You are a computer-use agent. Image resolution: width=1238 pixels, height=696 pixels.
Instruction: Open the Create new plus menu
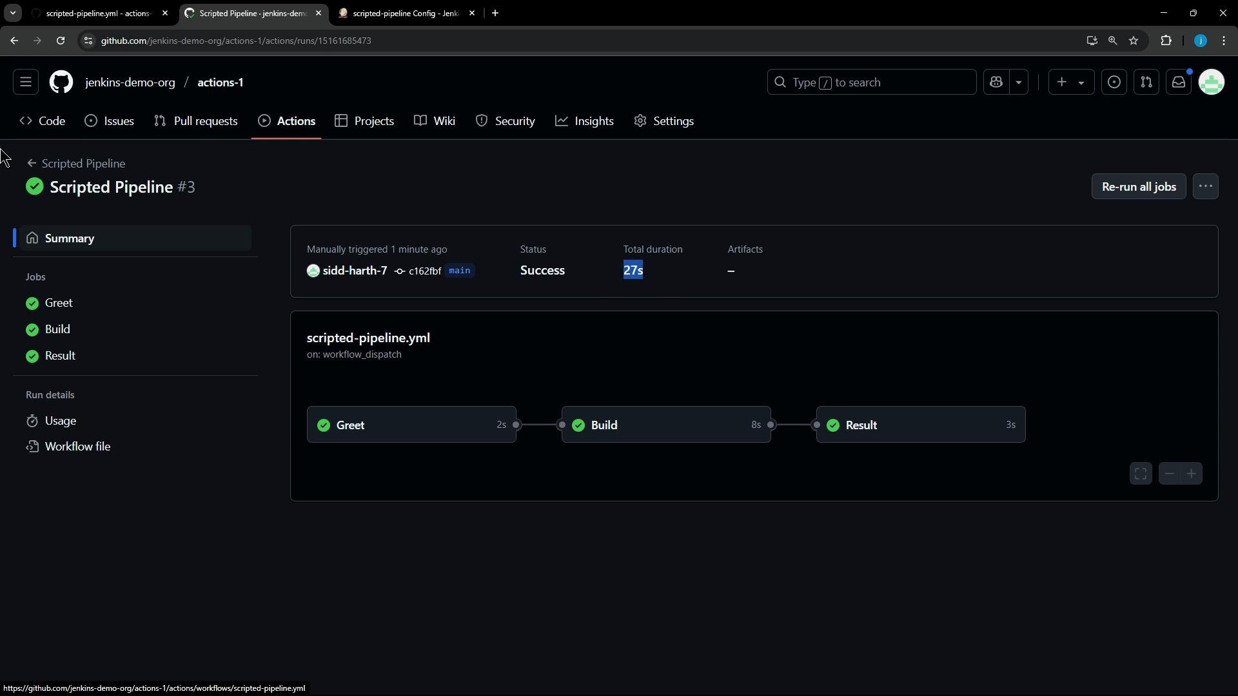click(1071, 82)
